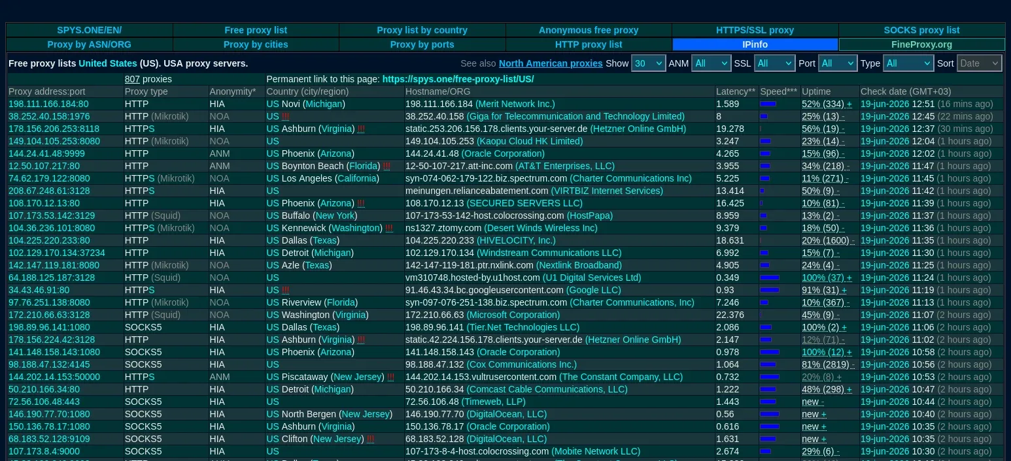Select proxy 38.252.40.158:1976
1011x461 pixels.
pos(49,116)
